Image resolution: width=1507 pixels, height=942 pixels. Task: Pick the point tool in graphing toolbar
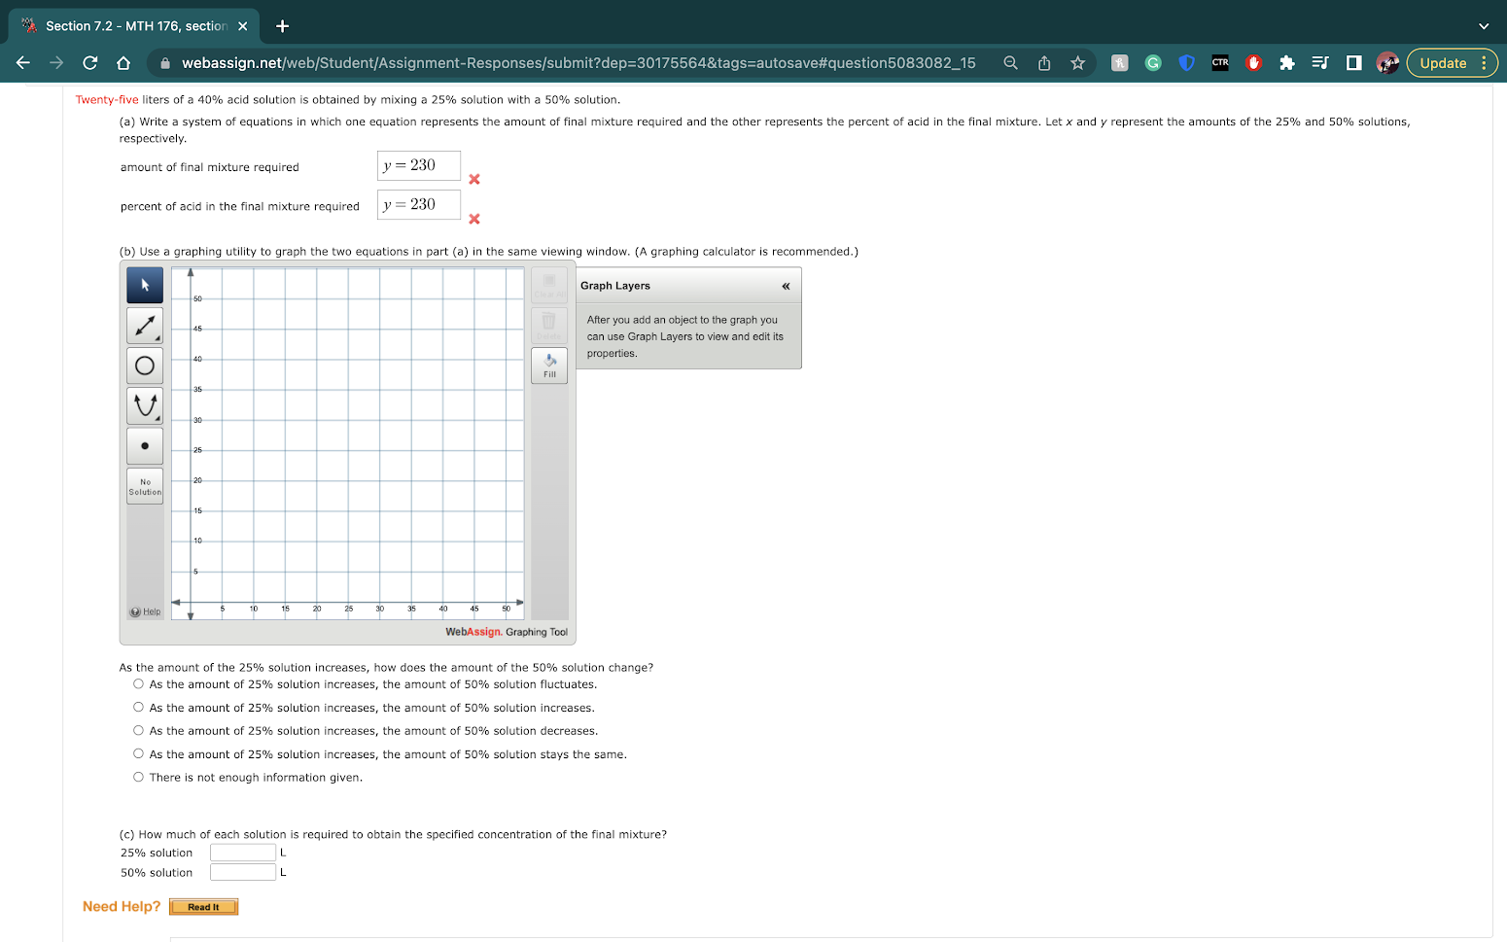click(x=145, y=446)
